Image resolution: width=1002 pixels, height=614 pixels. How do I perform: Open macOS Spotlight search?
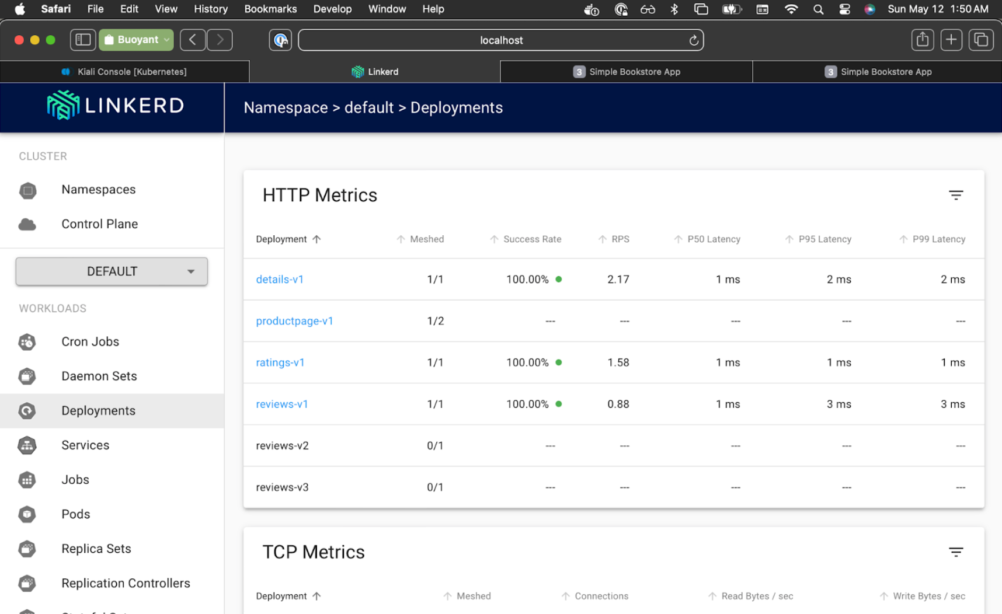tap(818, 9)
